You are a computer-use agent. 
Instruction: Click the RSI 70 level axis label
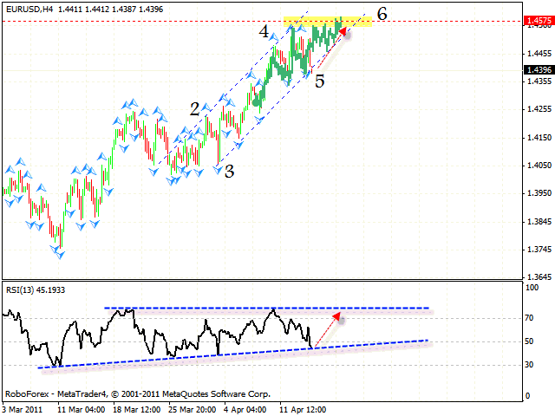pyautogui.click(x=527, y=320)
